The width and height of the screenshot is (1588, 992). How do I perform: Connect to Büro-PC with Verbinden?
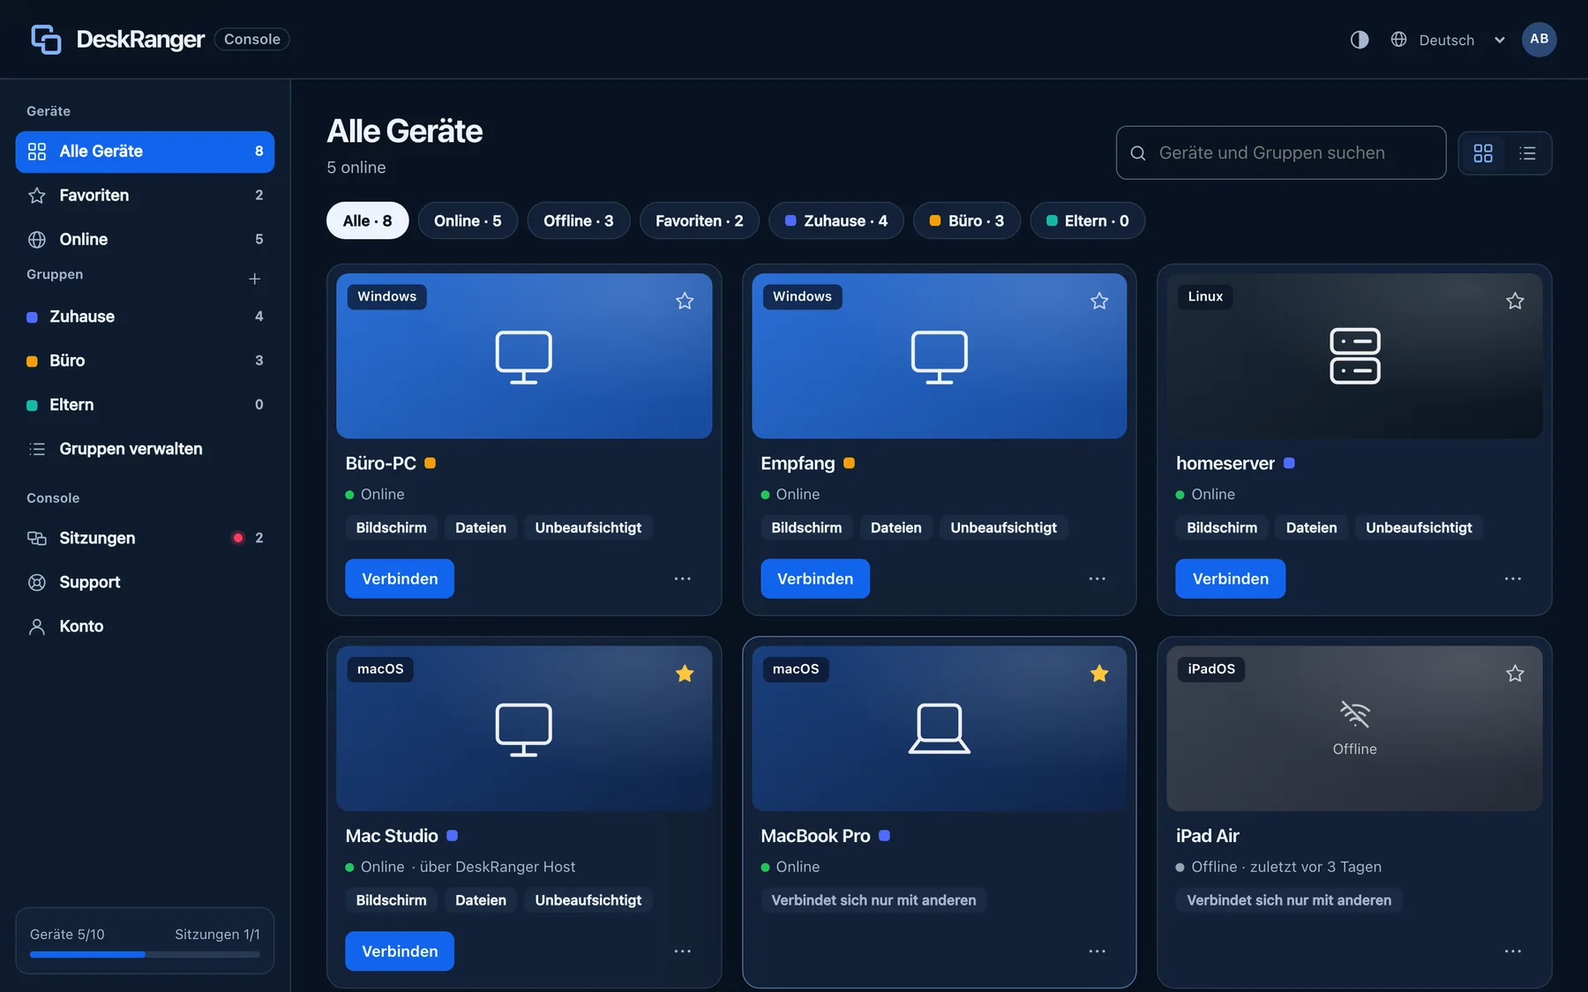[400, 578]
